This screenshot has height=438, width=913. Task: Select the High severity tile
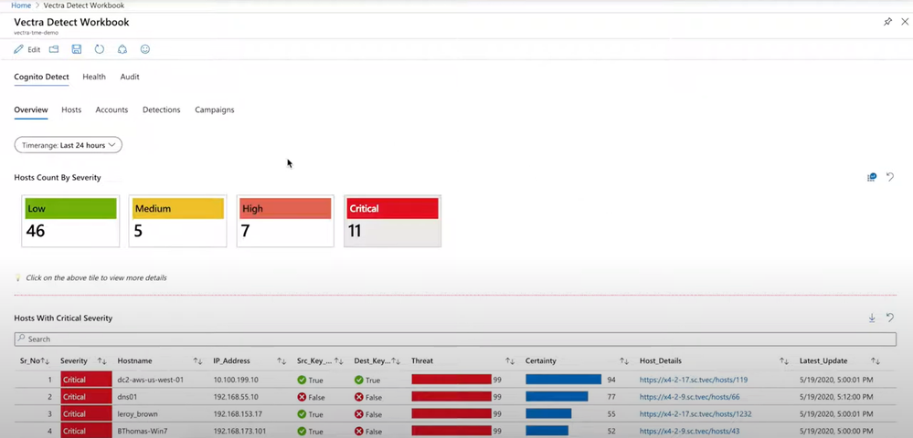(x=285, y=221)
